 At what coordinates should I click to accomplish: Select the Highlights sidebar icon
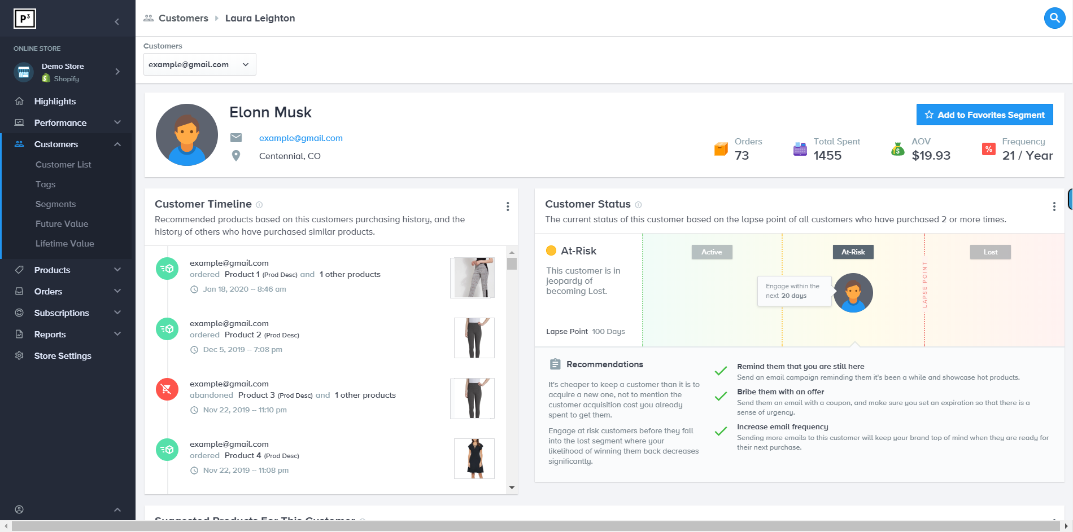coord(19,101)
